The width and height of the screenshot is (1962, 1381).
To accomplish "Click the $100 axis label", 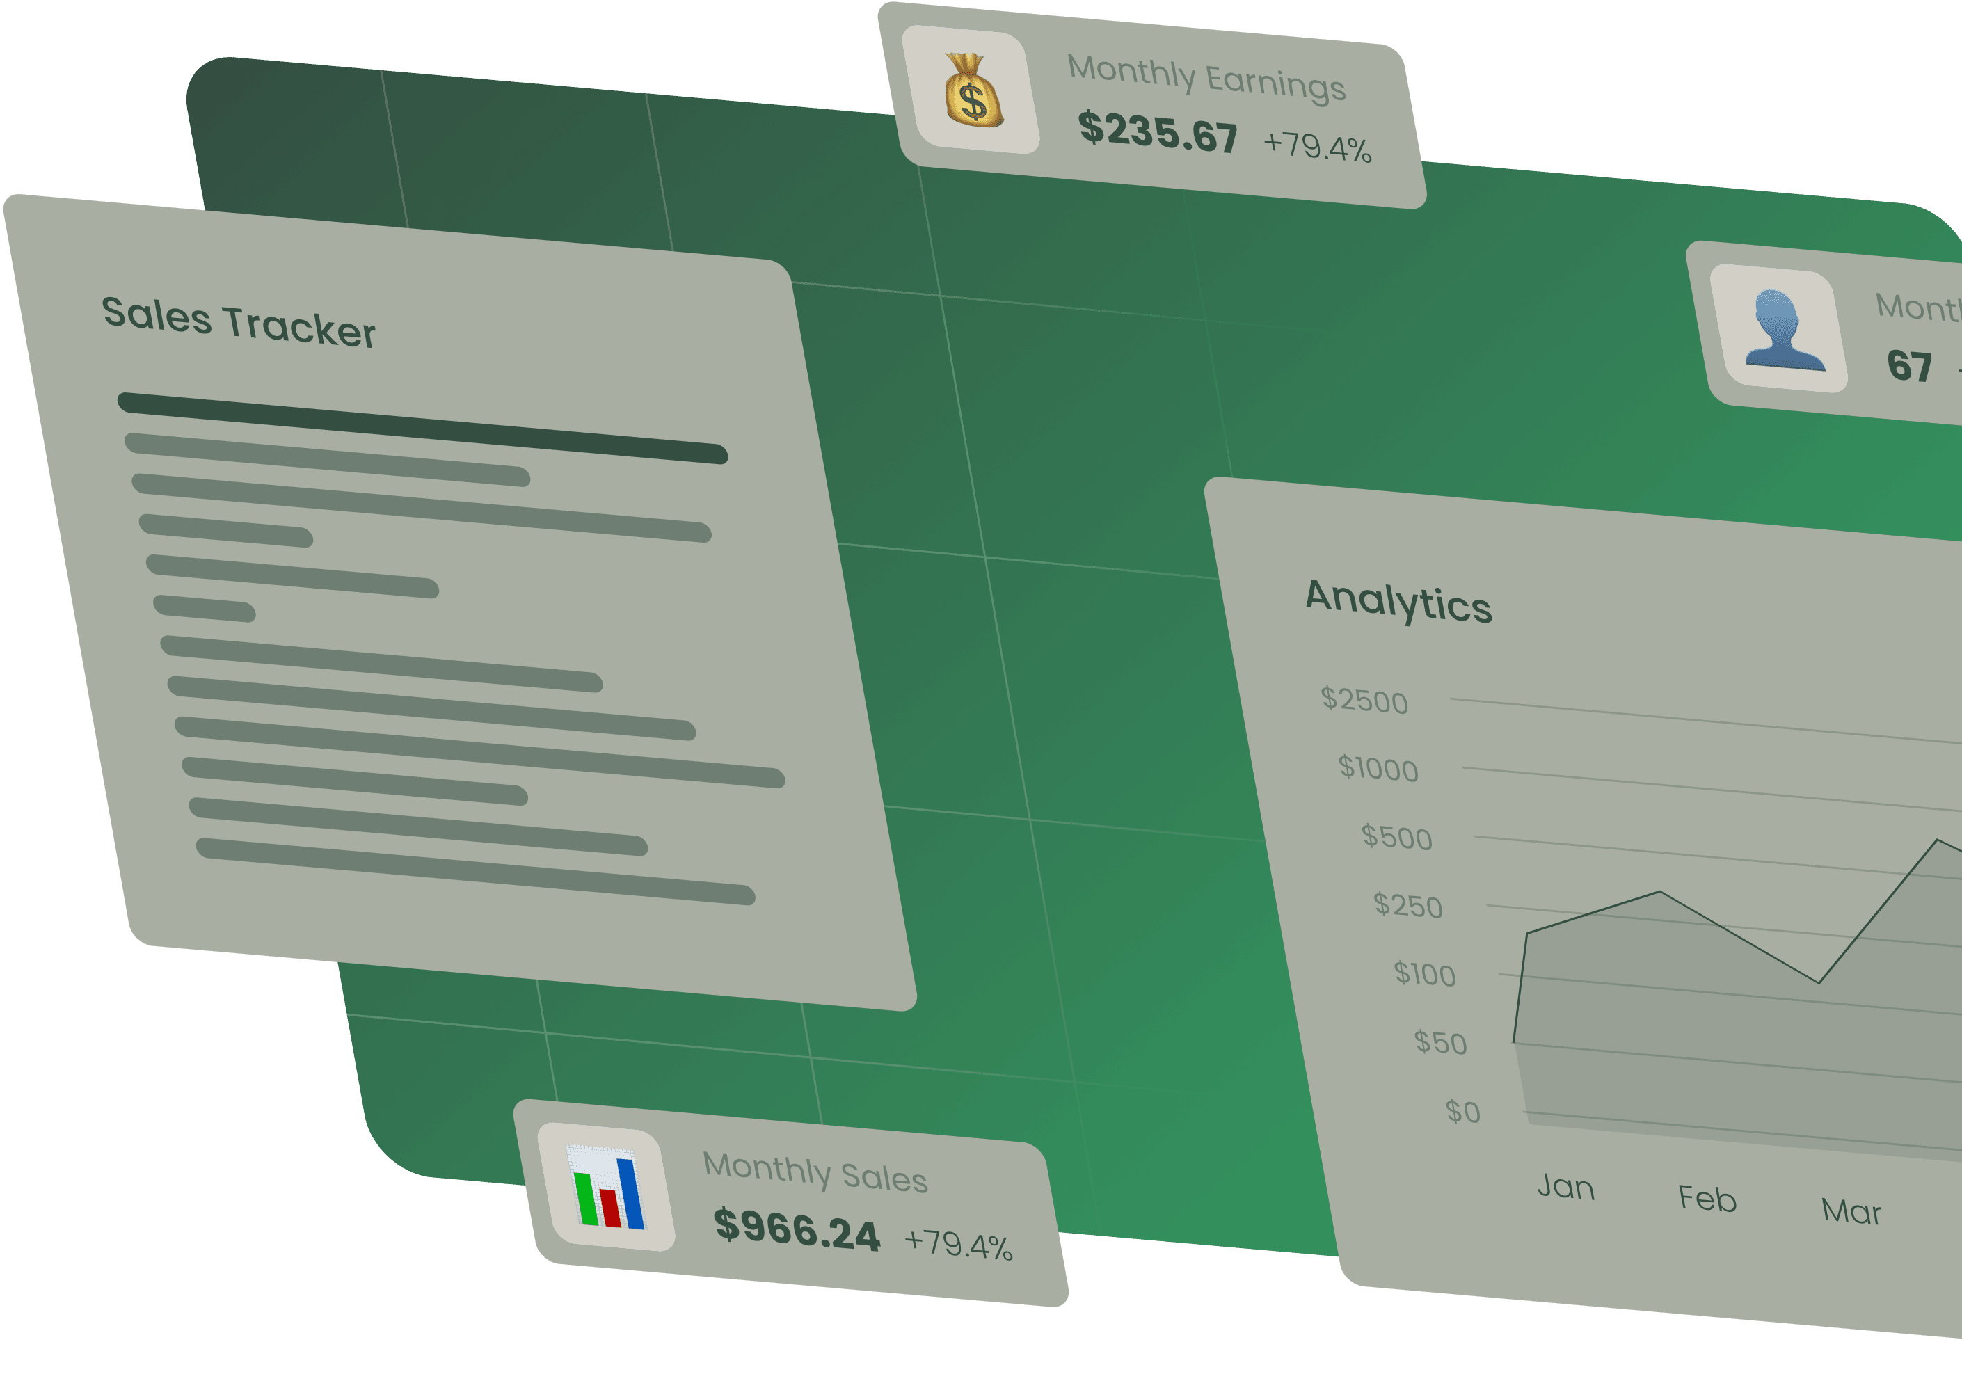I will click(x=1424, y=973).
